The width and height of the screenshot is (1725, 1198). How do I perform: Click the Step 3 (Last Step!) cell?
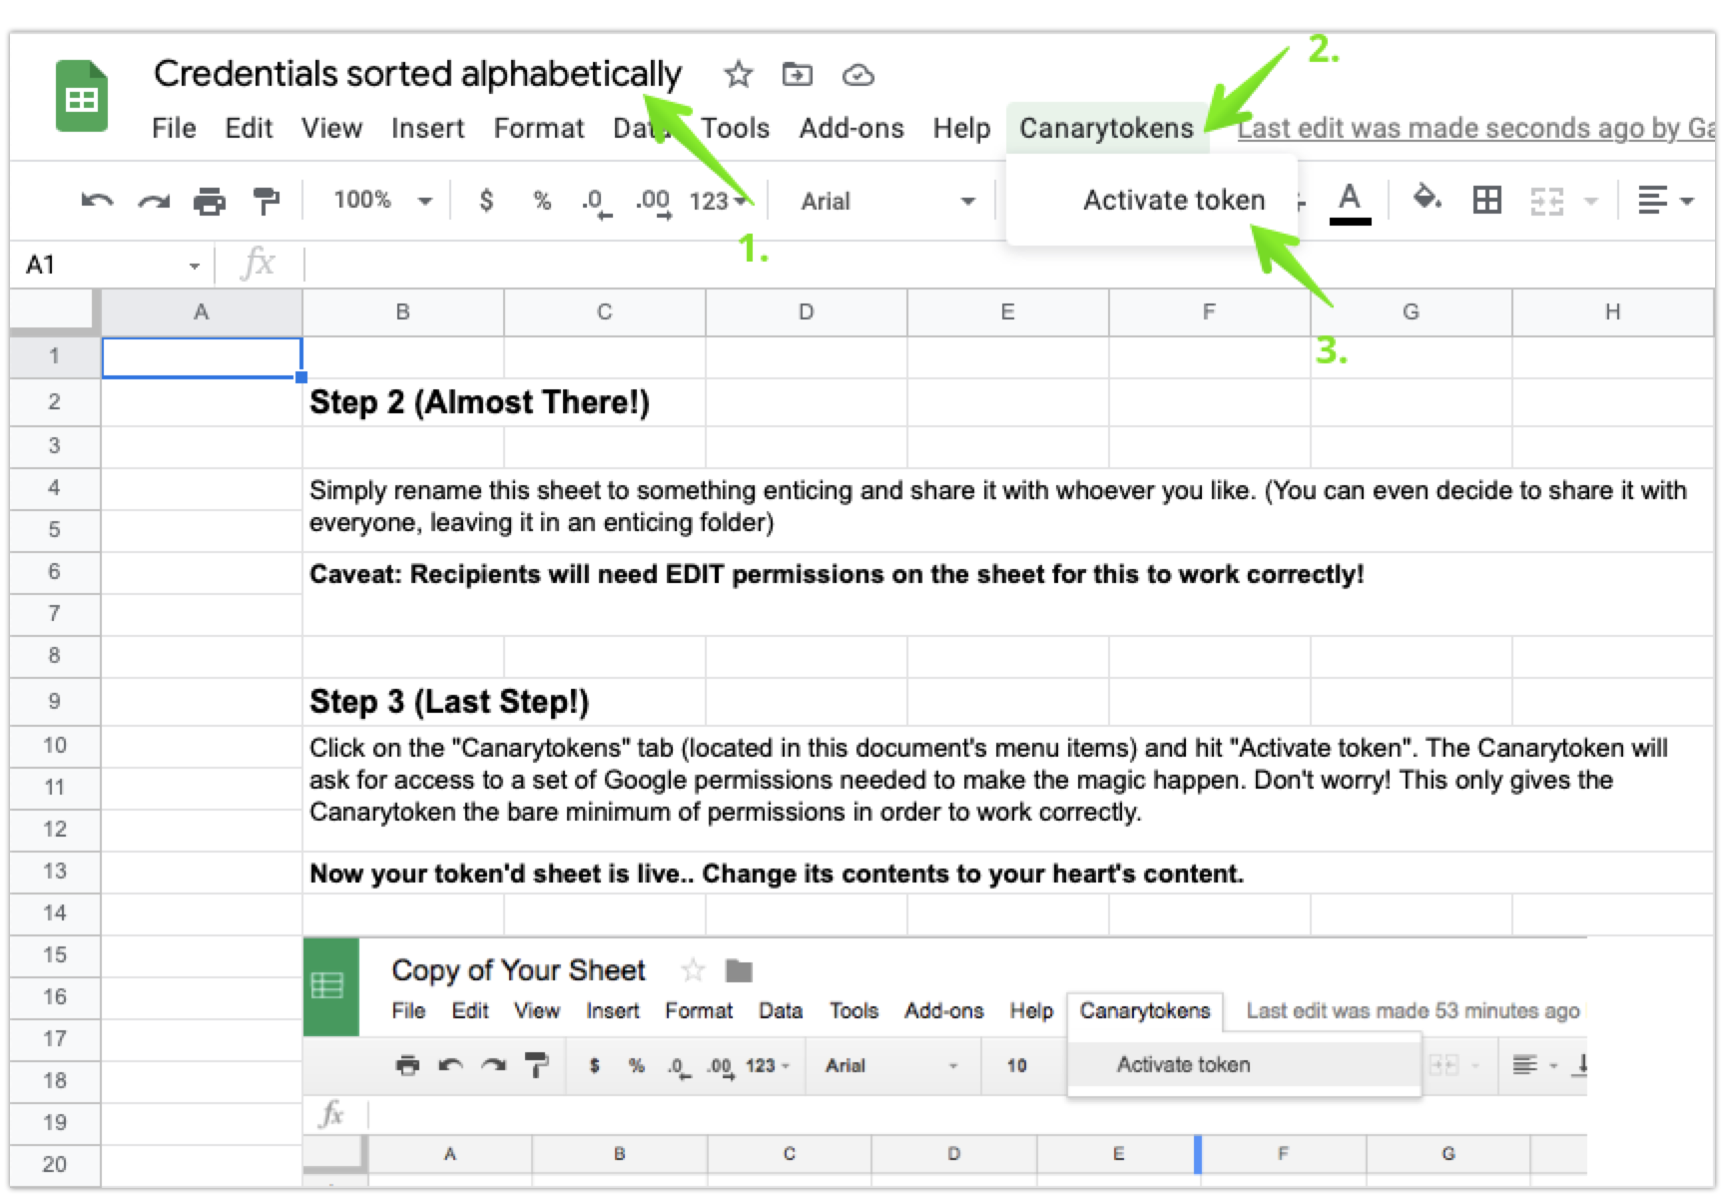point(449,702)
